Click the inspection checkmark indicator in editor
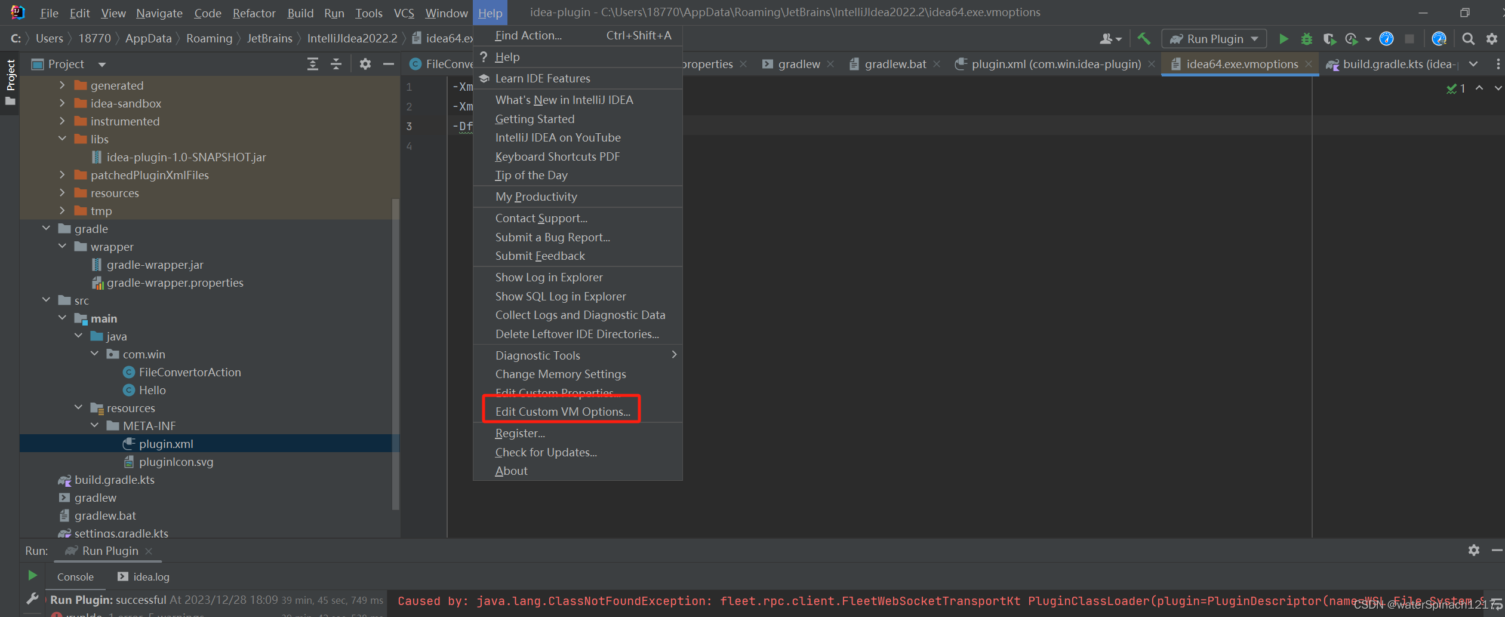Screen dimensions: 1505x617 (x=1456, y=88)
